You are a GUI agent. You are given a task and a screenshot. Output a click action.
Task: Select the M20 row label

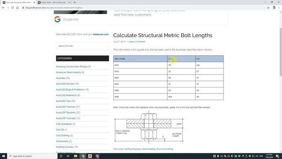(116, 78)
